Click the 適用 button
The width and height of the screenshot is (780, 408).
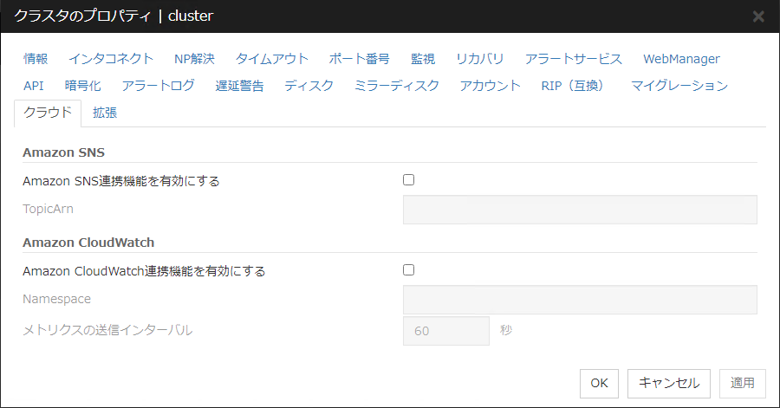click(743, 382)
